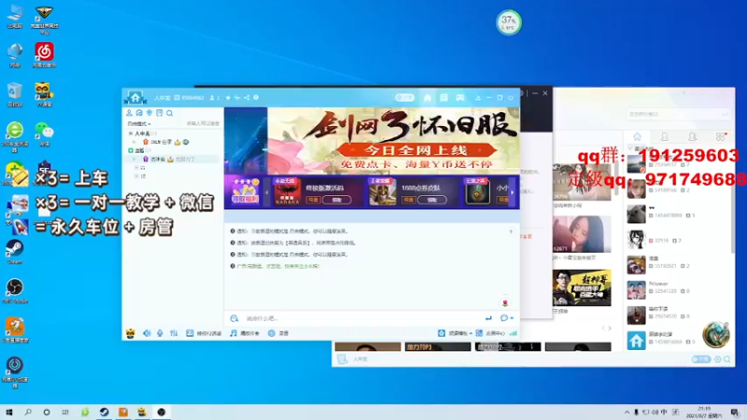Click claim button on NARAKA promo card
Image resolution: width=747 pixels, height=420 pixels.
click(x=337, y=200)
